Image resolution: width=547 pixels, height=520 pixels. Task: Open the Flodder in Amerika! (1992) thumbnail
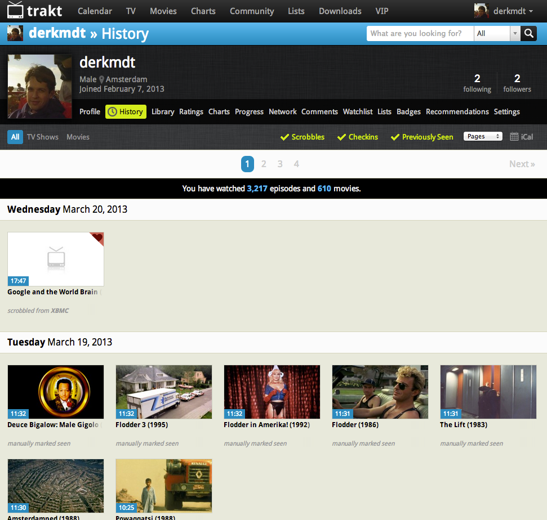click(272, 392)
